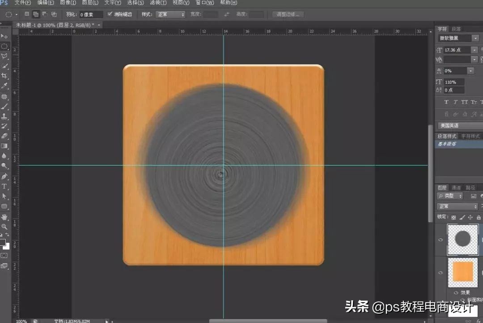Select the Eyedropper tool
The height and width of the screenshot is (323, 483).
4,86
